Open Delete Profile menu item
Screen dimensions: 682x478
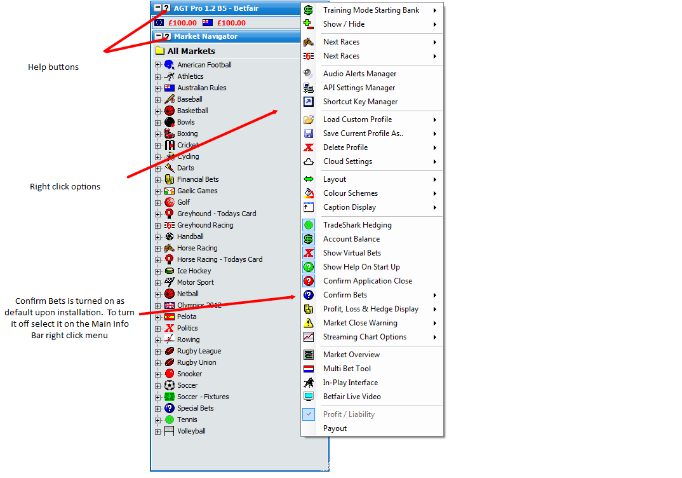pos(372,147)
